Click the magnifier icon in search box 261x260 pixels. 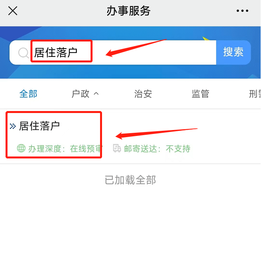click(23, 53)
